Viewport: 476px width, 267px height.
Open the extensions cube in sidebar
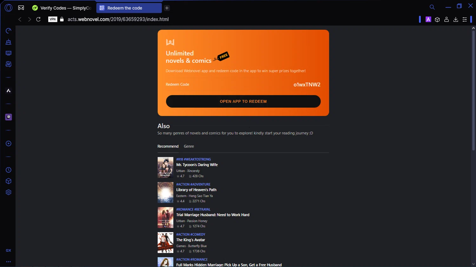click(x=9, y=181)
